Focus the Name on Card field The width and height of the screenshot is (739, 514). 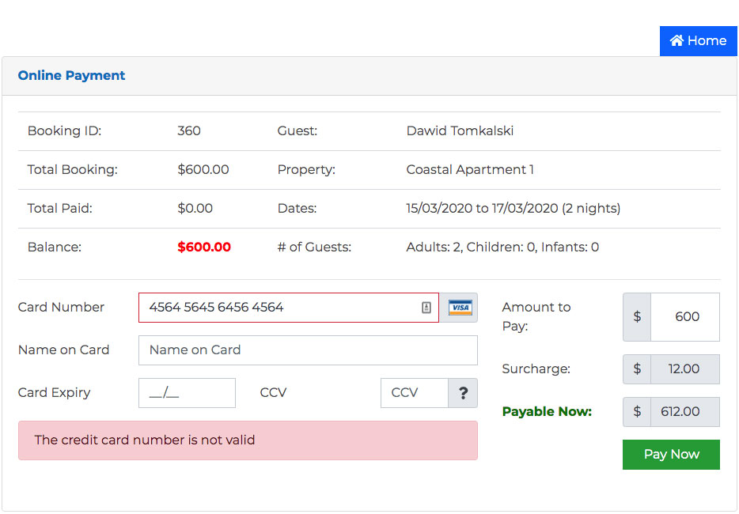click(x=308, y=350)
